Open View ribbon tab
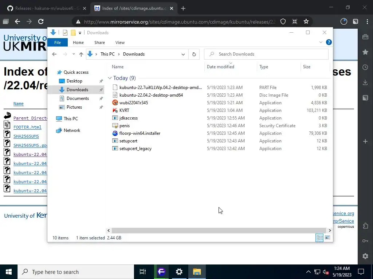The width and height of the screenshot is (373, 279). point(120,43)
